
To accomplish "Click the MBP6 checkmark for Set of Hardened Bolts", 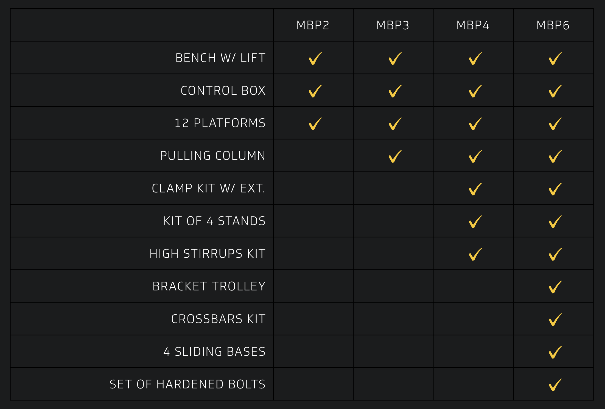I will tap(555, 385).
